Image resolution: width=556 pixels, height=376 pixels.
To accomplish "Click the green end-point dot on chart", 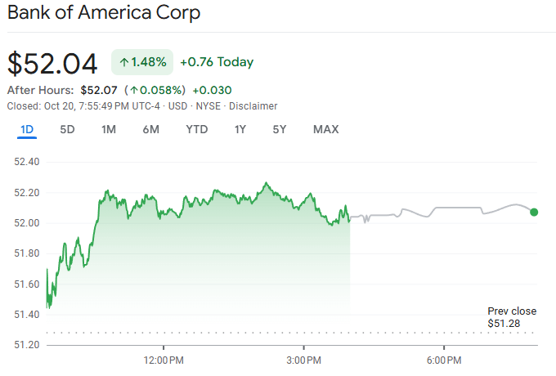I will 534,212.
